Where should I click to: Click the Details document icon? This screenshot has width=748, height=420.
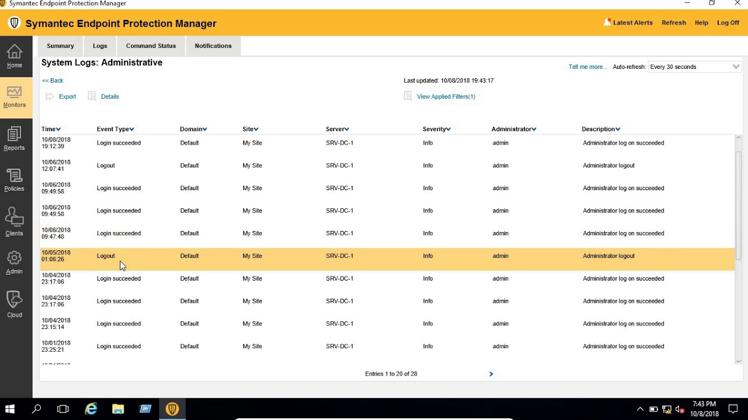(x=92, y=96)
